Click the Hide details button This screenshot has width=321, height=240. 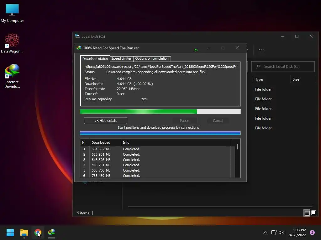pyautogui.click(x=105, y=121)
